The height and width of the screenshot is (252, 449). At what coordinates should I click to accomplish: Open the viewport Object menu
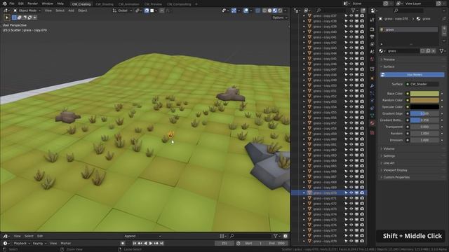point(82,10)
